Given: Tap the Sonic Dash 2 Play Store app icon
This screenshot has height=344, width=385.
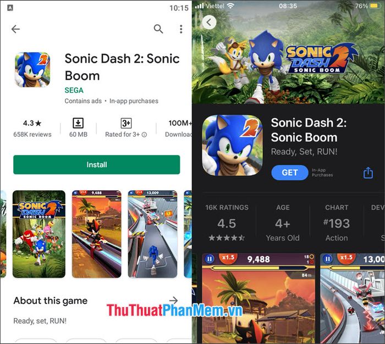Looking at the screenshot, I should pyautogui.click(x=32, y=70).
